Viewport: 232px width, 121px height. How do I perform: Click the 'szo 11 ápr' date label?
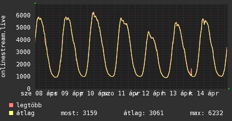[122, 93]
